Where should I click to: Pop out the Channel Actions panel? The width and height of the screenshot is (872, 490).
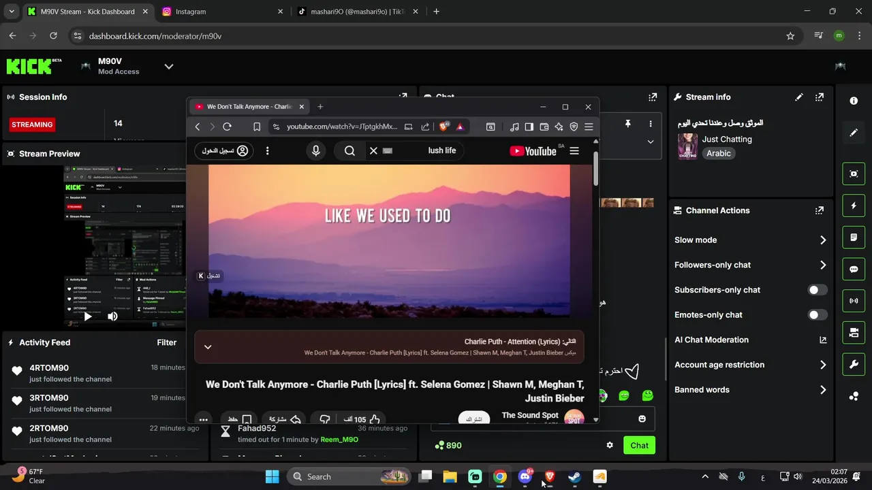click(820, 211)
